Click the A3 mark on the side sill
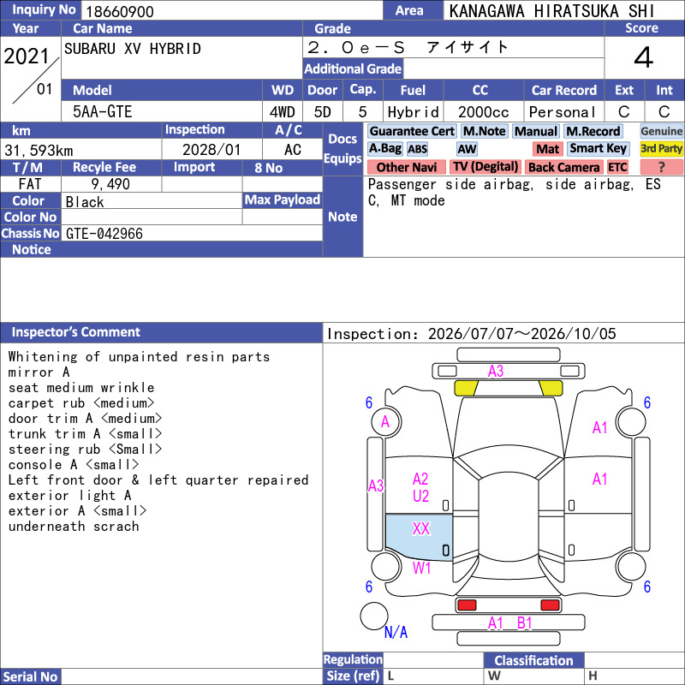This screenshot has width=685, height=685. tap(376, 485)
